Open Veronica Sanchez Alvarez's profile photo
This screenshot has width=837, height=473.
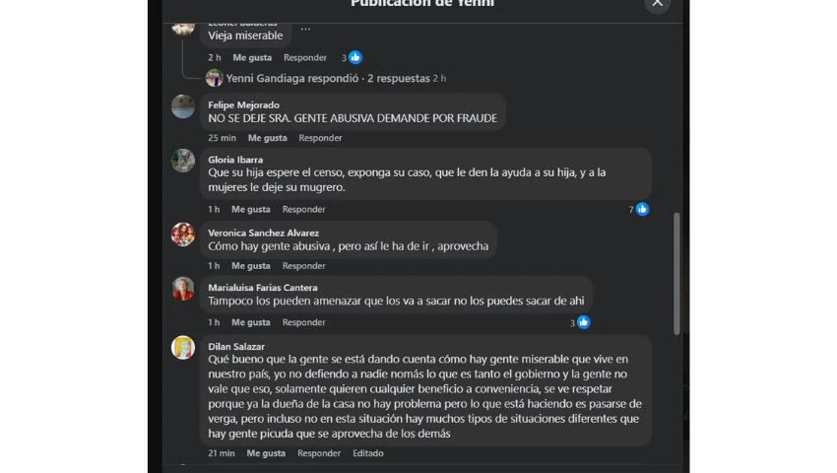[183, 235]
